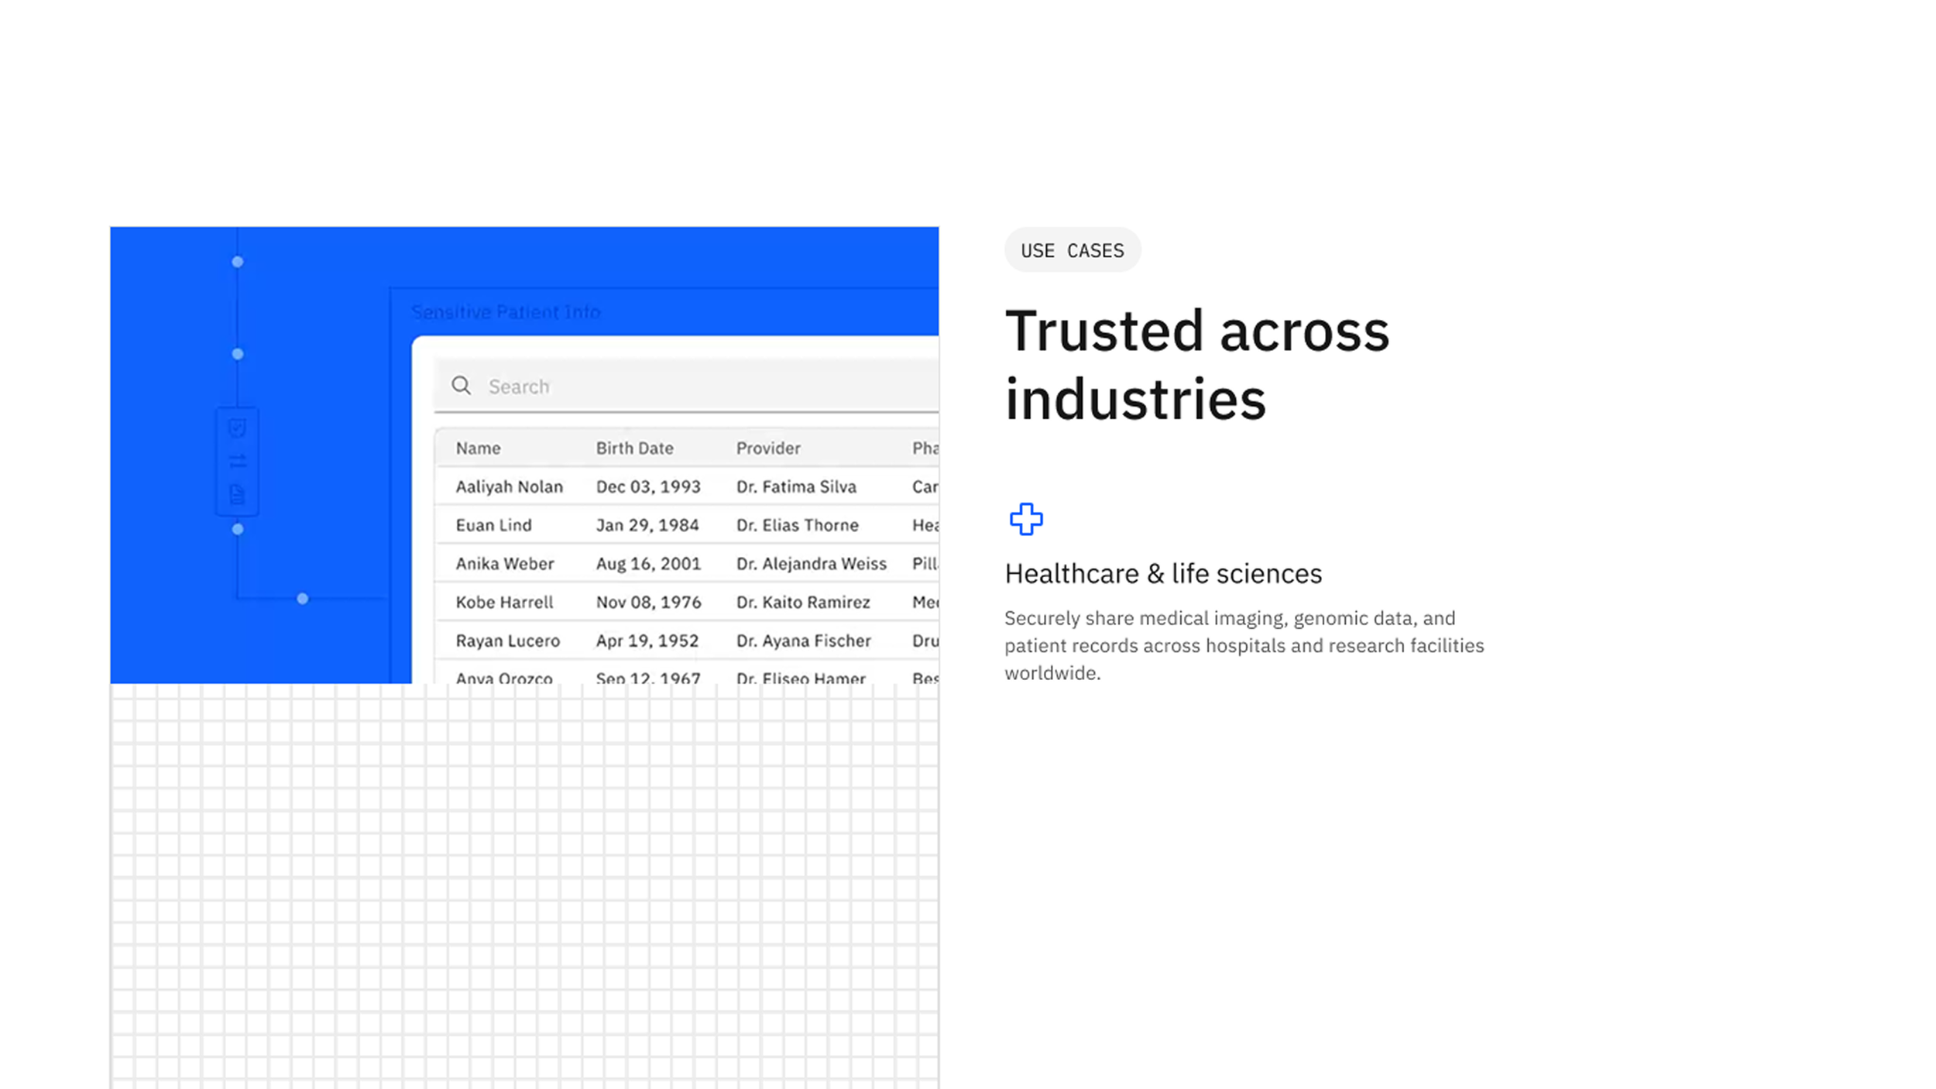Click the shield checkmark icon

(238, 428)
